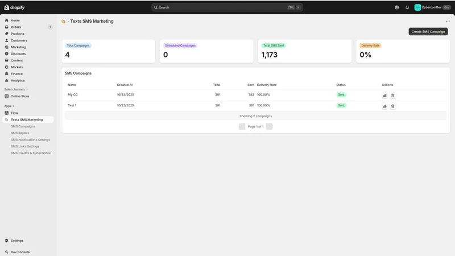Click the Content icon in sidebar
Image resolution: width=455 pixels, height=256 pixels.
7,60
